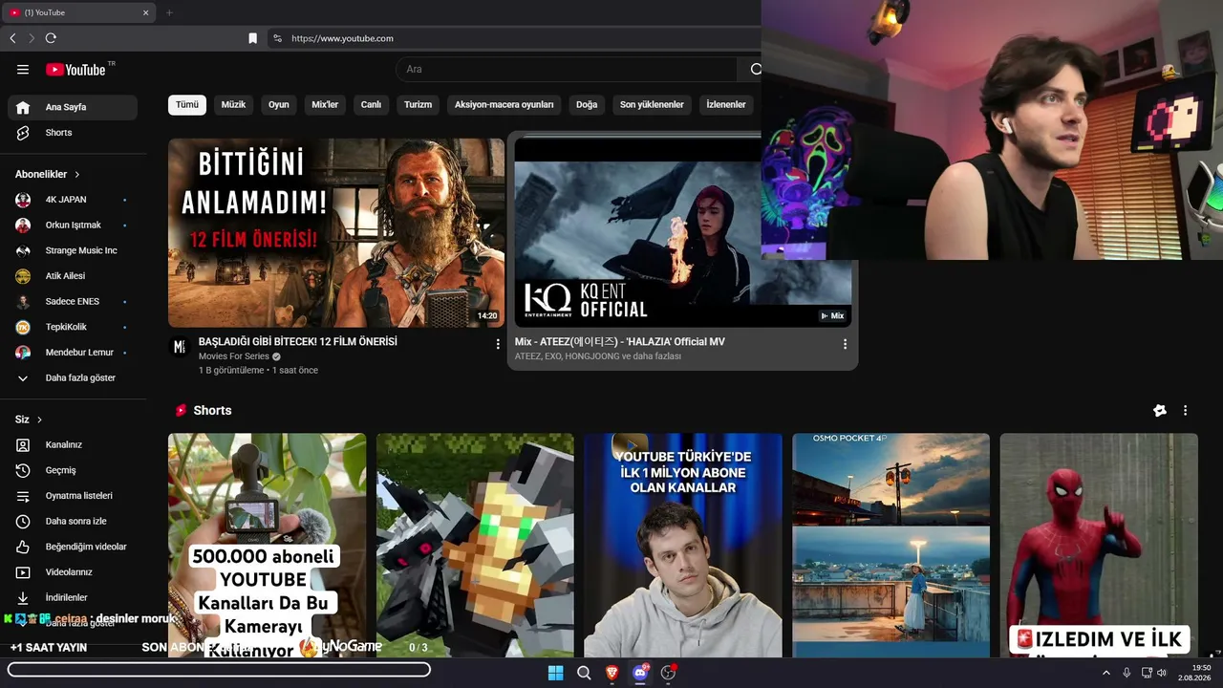
Task: Select the Mix'ler filter chip
Action: (325, 104)
